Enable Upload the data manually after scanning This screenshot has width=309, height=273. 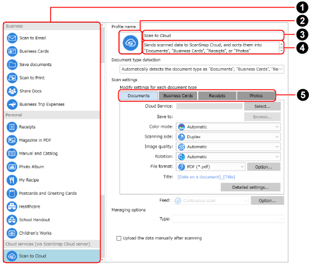[x=119, y=238]
